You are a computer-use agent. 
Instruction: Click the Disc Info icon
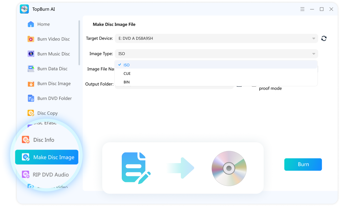[x=26, y=140]
